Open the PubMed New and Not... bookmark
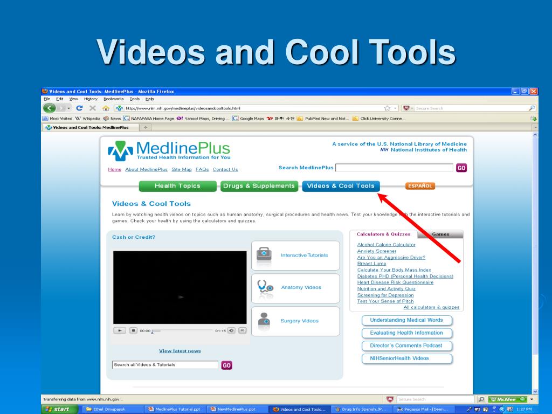Viewport: 552px width, 414px height. (x=323, y=119)
